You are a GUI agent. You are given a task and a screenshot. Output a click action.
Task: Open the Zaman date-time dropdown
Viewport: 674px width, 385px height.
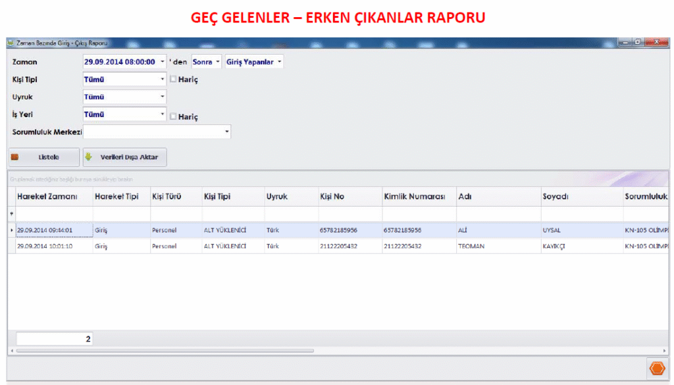point(163,62)
